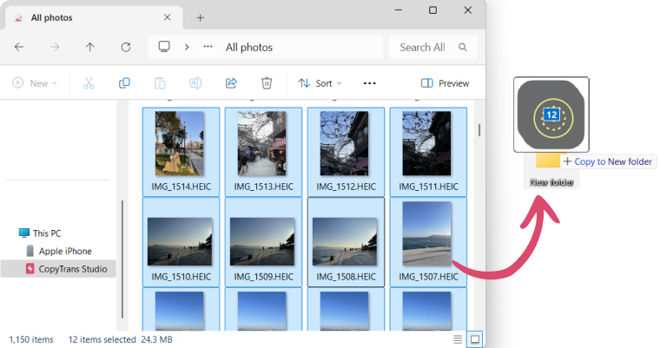Refresh the All photos view
Viewport: 660px width, 348px height.
126,47
